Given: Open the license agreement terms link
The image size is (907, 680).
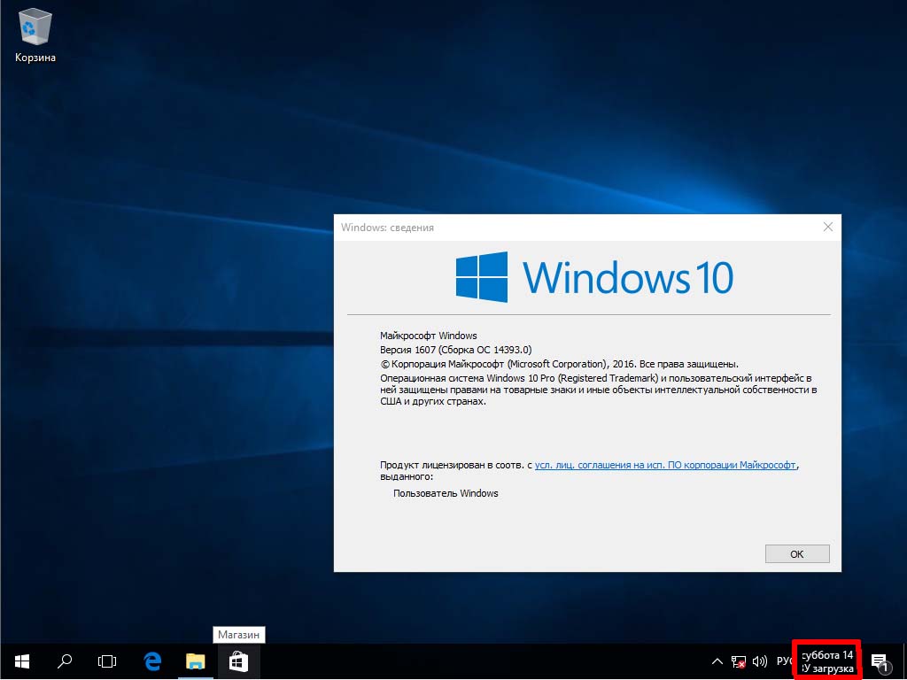Looking at the screenshot, I should pos(665,464).
